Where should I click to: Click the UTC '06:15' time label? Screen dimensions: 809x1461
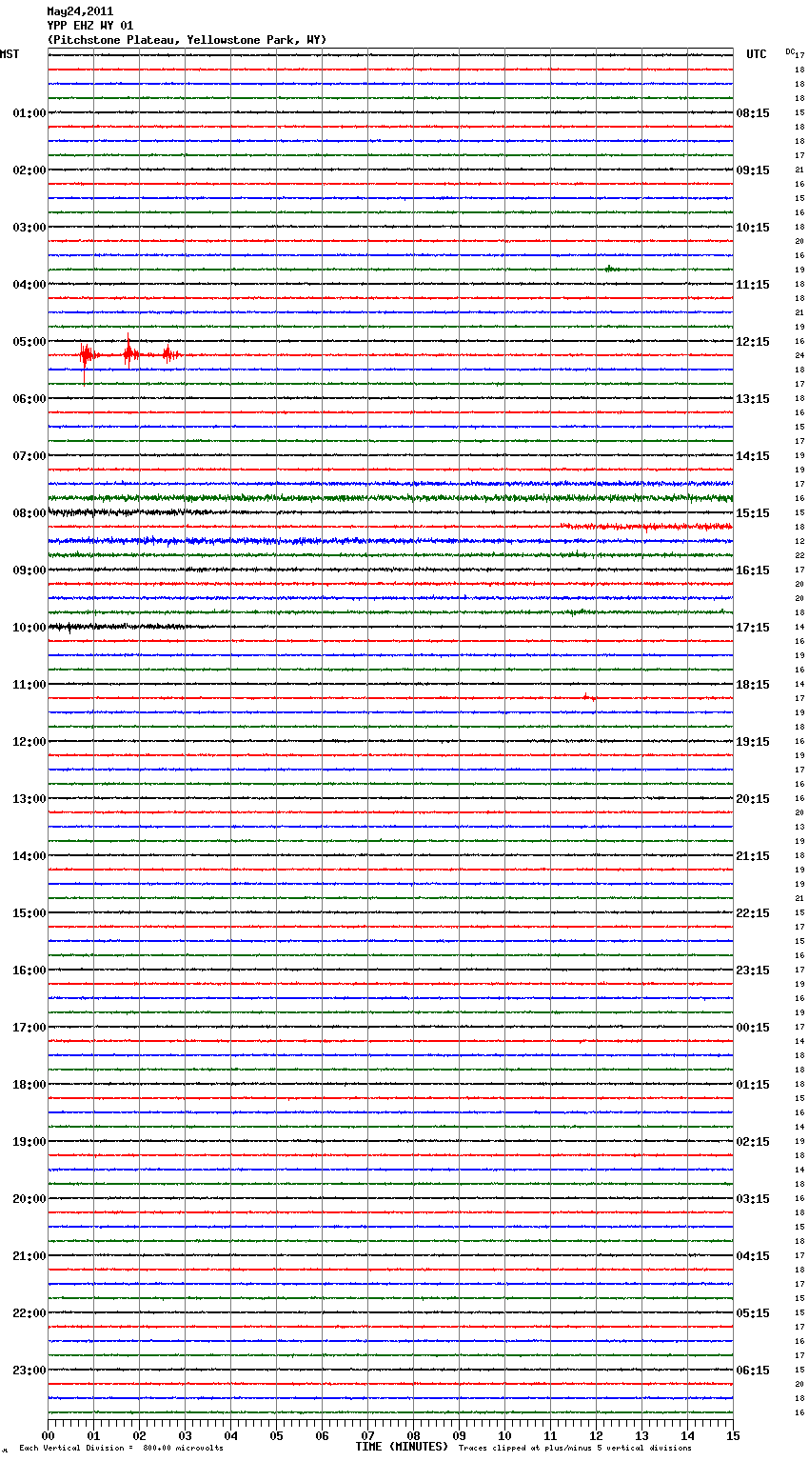[753, 1371]
